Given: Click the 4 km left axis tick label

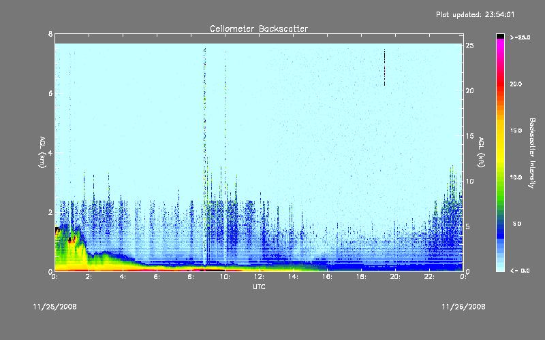Looking at the screenshot, I should tap(50, 152).
